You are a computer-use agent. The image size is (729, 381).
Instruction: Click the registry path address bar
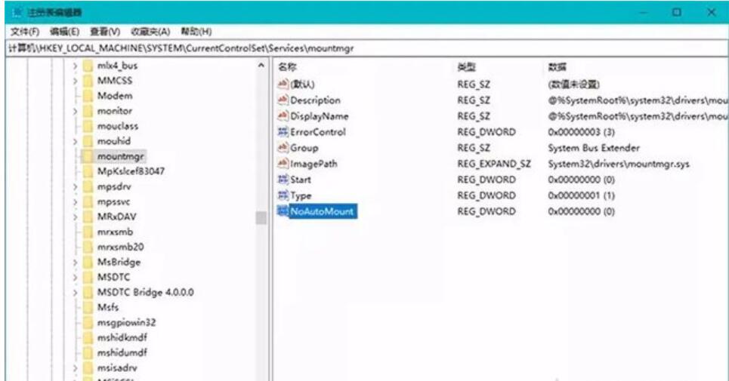(367, 48)
